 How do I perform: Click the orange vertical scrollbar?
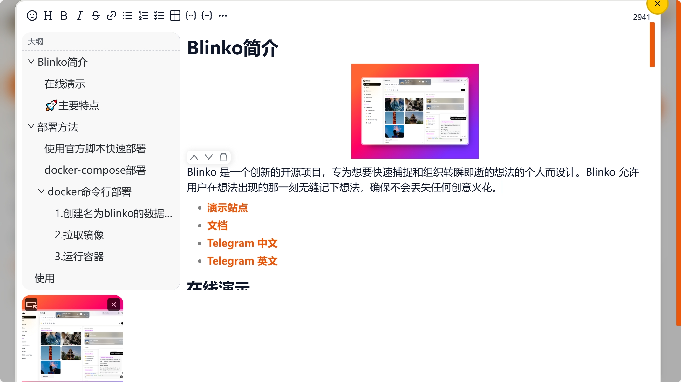click(652, 44)
